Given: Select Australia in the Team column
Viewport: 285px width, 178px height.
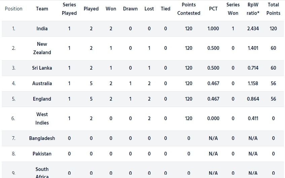Looking at the screenshot, I should [x=42, y=83].
